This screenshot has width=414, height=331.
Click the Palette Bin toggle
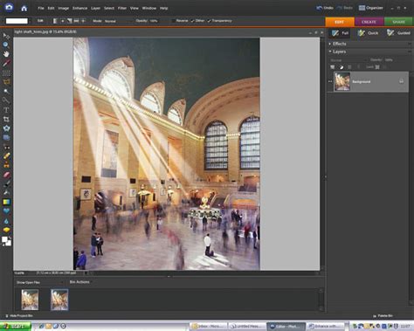click(383, 315)
